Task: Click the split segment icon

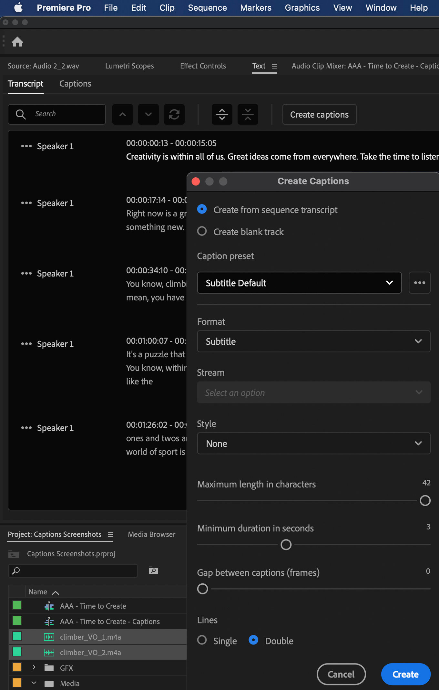Action: click(x=222, y=114)
